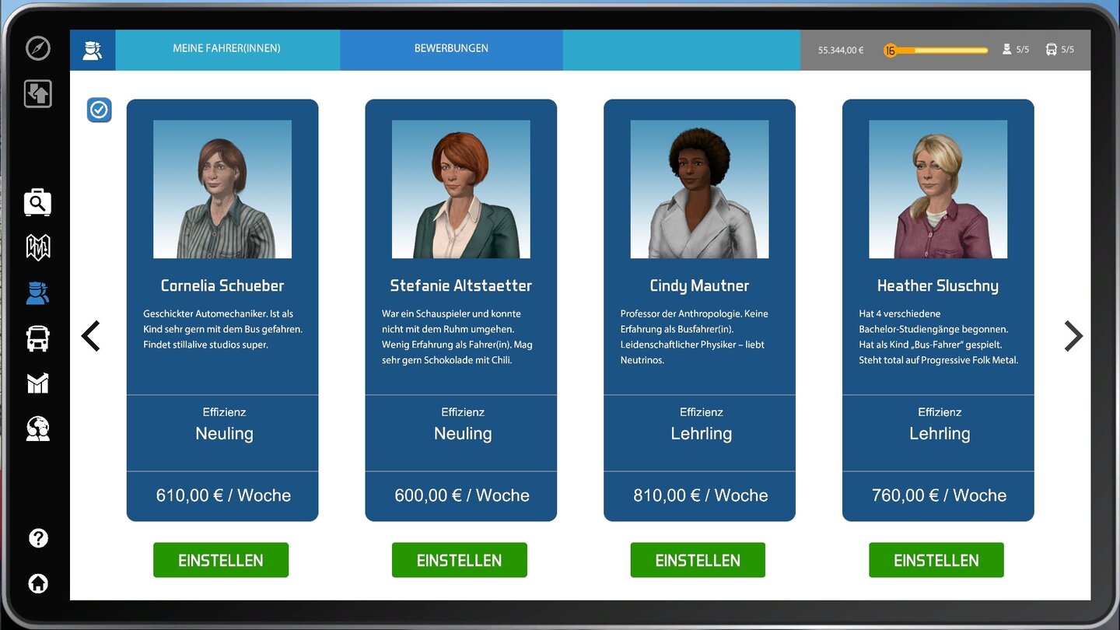Select the drivers icon in sidebar

[x=37, y=292]
